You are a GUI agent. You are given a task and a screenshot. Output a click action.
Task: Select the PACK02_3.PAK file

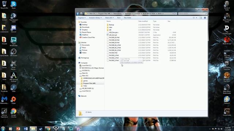pos(114,60)
